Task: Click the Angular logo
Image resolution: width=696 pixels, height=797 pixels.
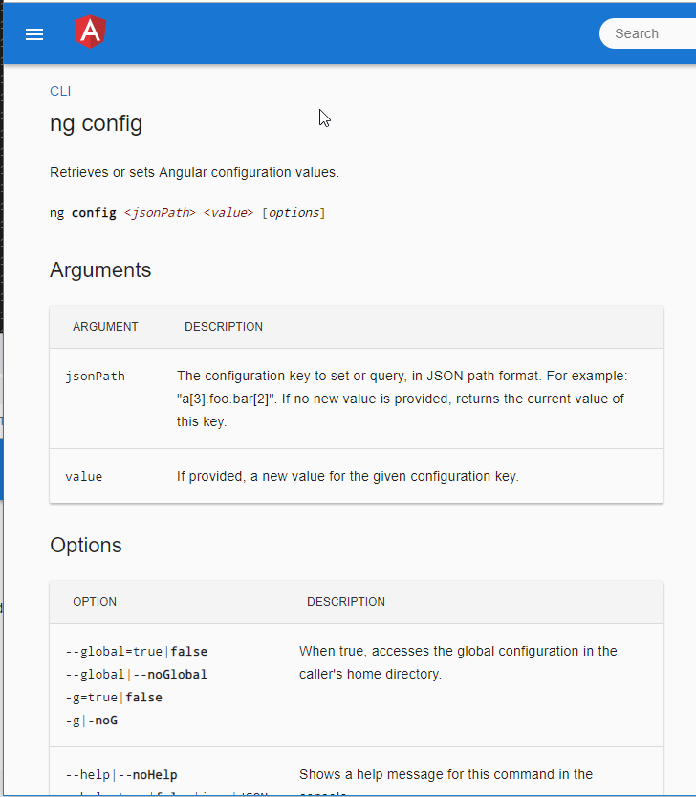Action: [90, 32]
